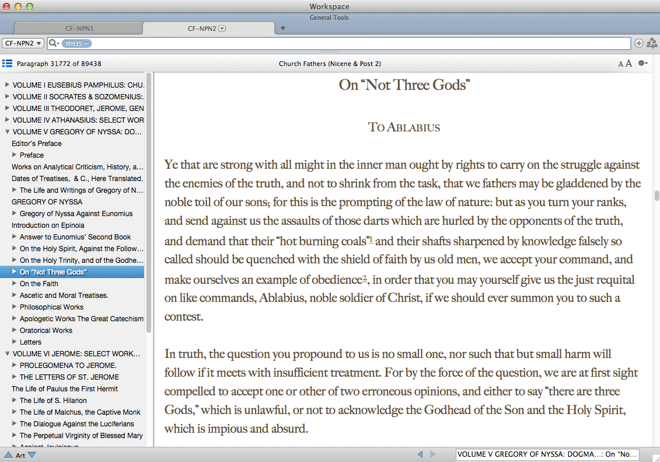Expand The Perpetual Virginity of Blessed Mary

pyautogui.click(x=15, y=436)
